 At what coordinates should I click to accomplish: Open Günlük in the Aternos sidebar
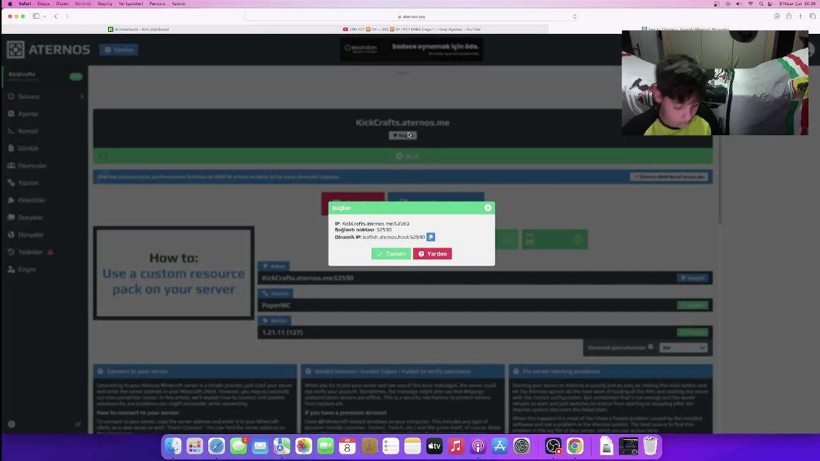point(28,148)
